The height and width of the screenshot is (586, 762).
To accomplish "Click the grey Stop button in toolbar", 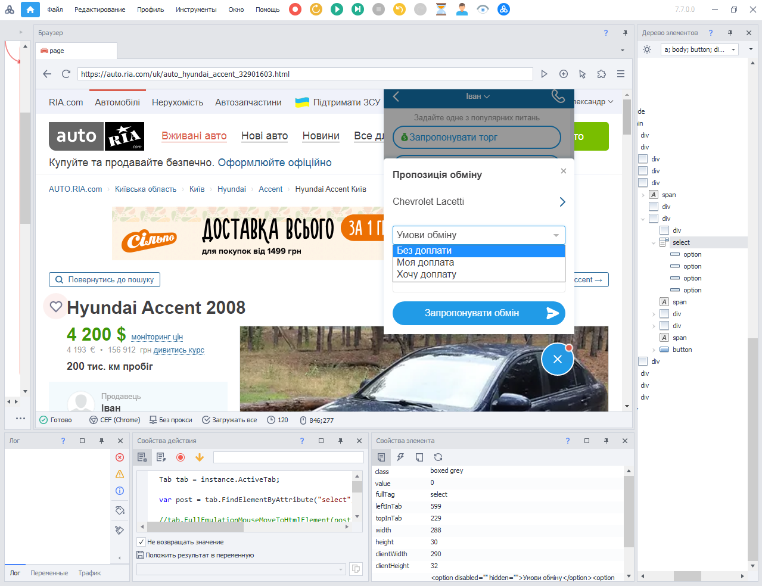I will click(x=378, y=10).
